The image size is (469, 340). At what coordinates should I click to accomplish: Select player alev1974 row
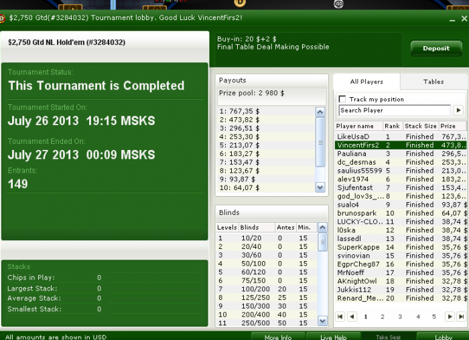401,179
